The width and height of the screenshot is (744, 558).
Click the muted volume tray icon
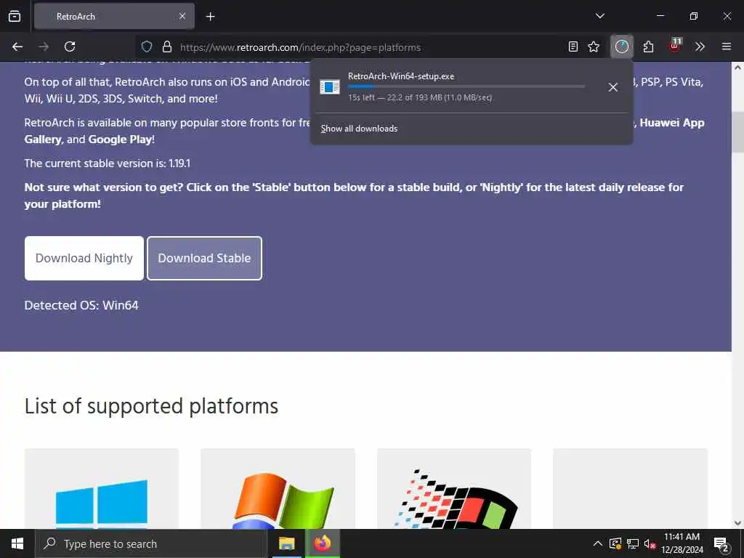(650, 543)
